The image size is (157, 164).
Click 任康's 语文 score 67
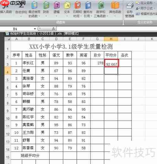[56, 71]
